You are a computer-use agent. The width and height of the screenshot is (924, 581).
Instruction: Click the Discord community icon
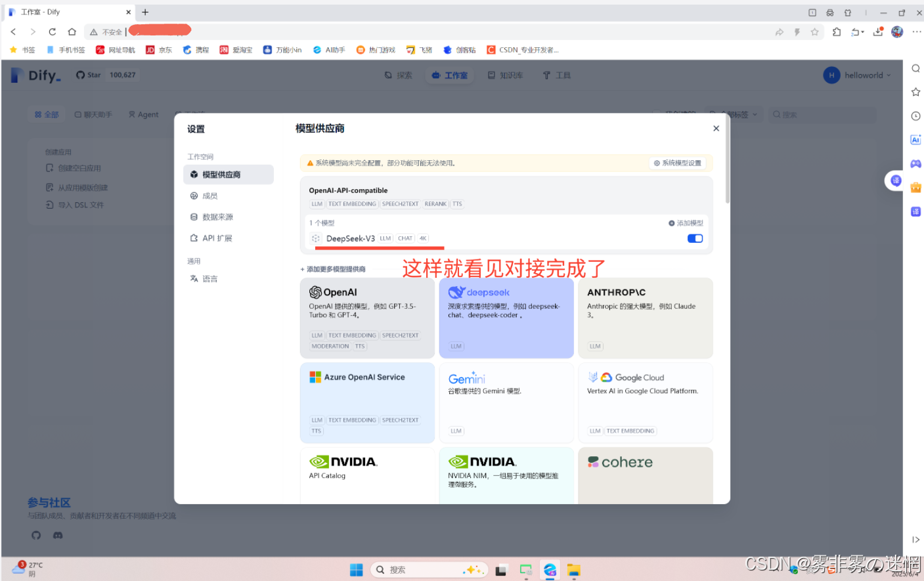[58, 535]
